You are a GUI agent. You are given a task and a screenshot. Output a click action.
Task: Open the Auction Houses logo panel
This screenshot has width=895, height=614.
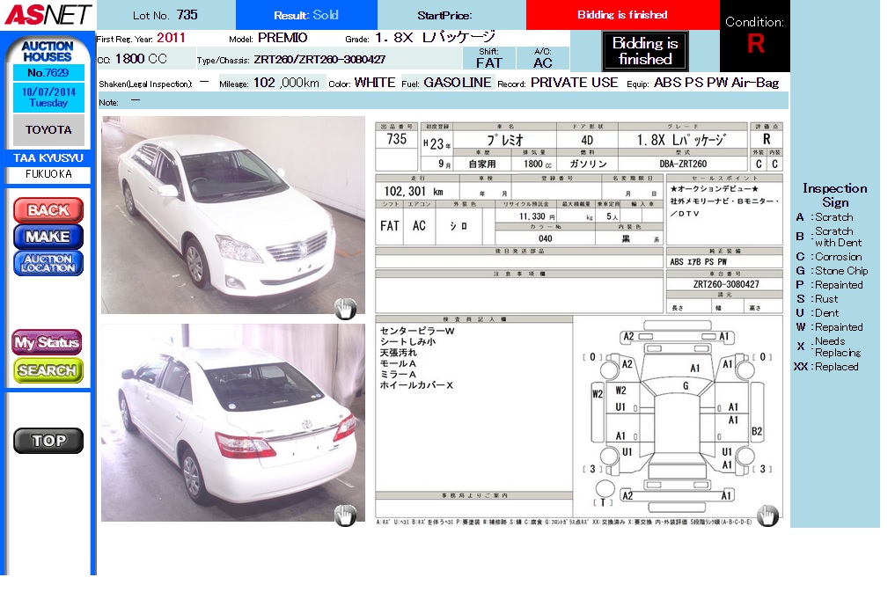tap(48, 51)
